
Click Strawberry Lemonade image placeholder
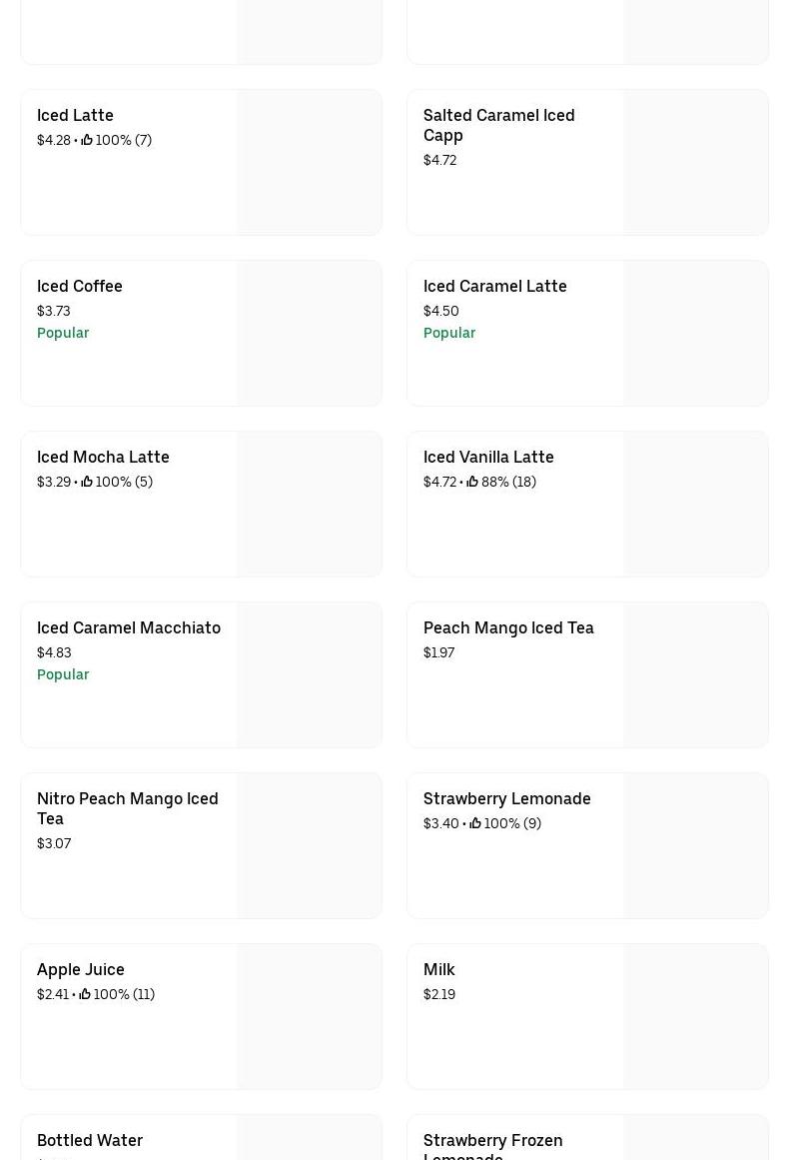[695, 846]
